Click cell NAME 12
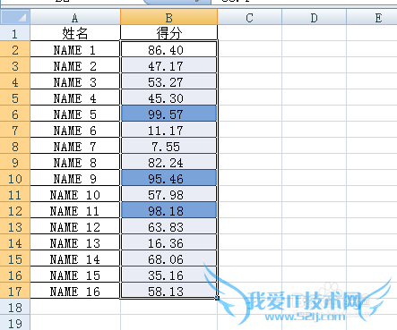The height and width of the screenshot is (330, 397). [75, 226]
